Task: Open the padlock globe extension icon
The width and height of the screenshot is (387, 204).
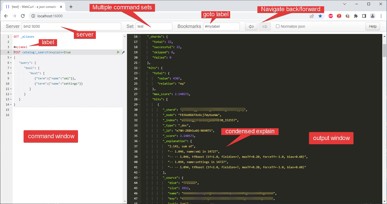Action: 347,16
